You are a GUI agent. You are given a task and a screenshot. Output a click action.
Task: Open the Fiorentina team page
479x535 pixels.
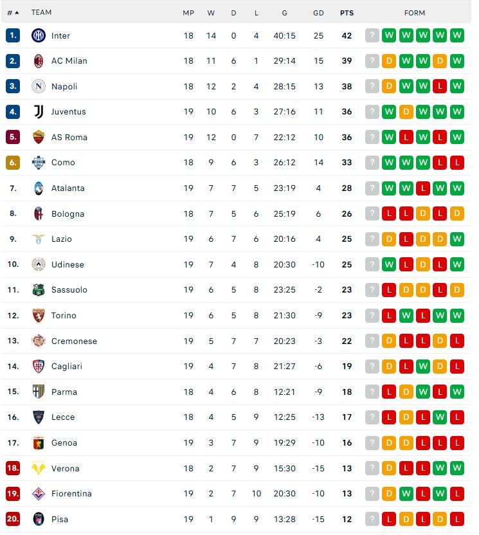click(71, 493)
